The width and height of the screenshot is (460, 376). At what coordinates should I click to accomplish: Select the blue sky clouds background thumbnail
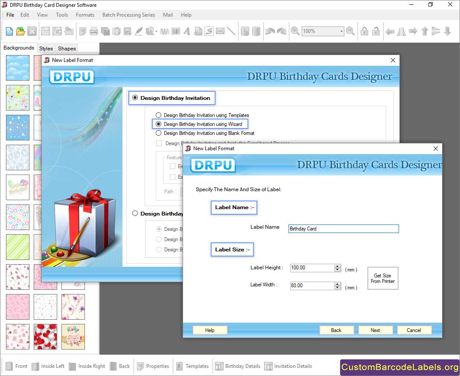click(17, 68)
